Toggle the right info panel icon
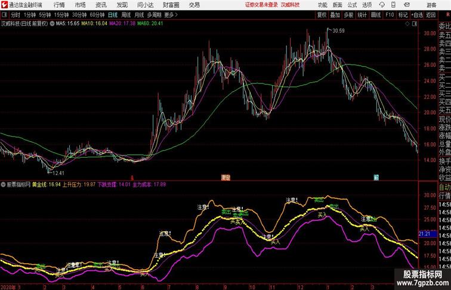The image size is (451, 290). [415, 24]
